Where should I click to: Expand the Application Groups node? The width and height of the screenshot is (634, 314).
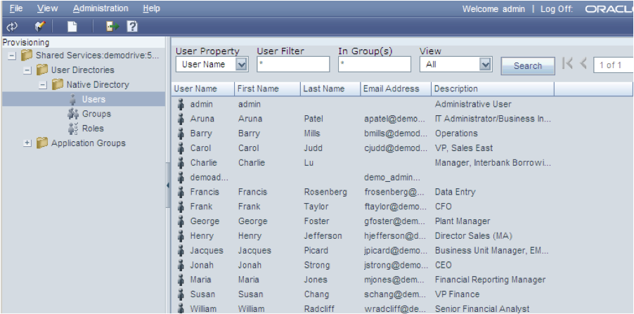[x=27, y=143]
